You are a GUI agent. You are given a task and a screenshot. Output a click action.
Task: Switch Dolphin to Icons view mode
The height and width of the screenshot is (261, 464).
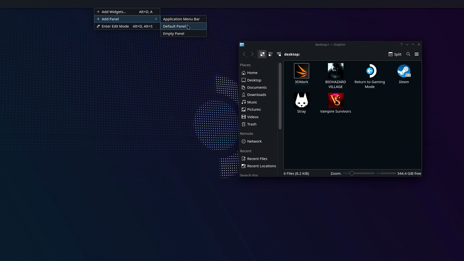click(263, 54)
